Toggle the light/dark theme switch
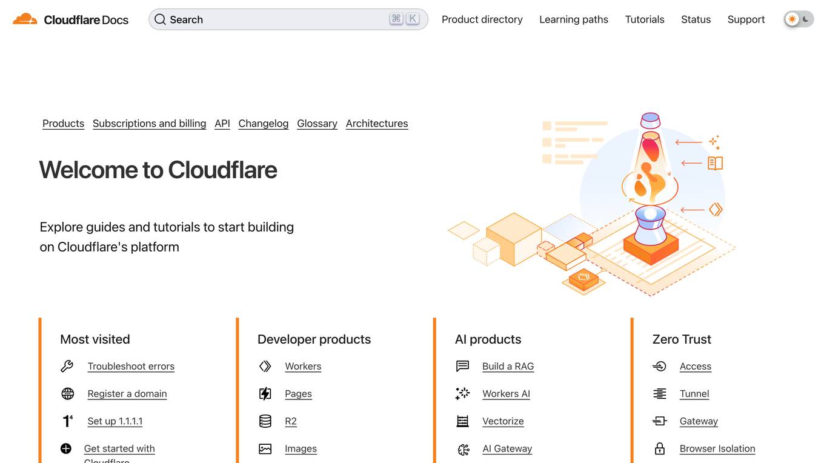824x463 pixels. (x=799, y=19)
